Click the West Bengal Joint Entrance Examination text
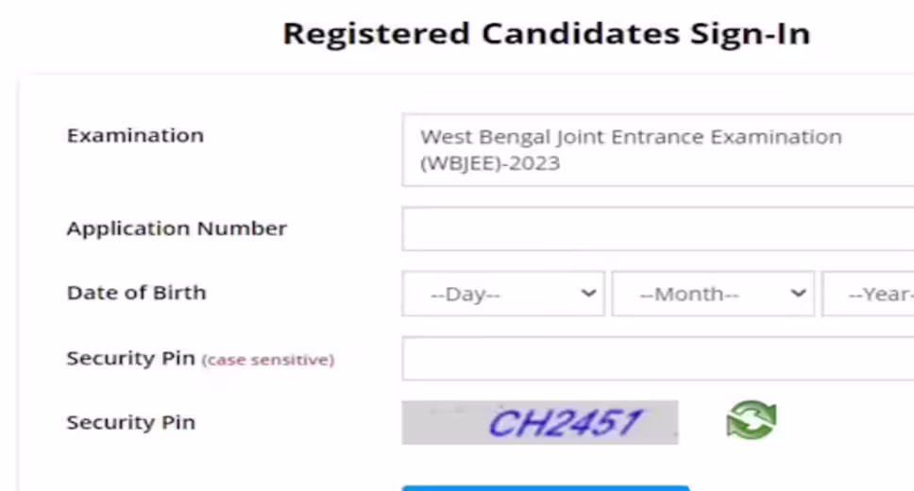The image size is (914, 491). tap(631, 137)
